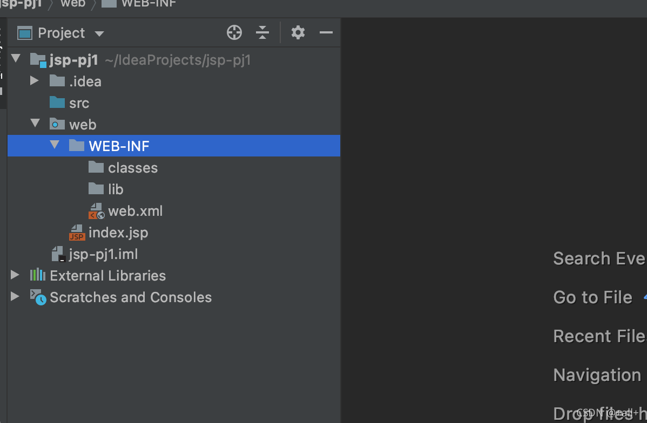Click the Project panel title label
The height and width of the screenshot is (423, 647).
coord(61,33)
